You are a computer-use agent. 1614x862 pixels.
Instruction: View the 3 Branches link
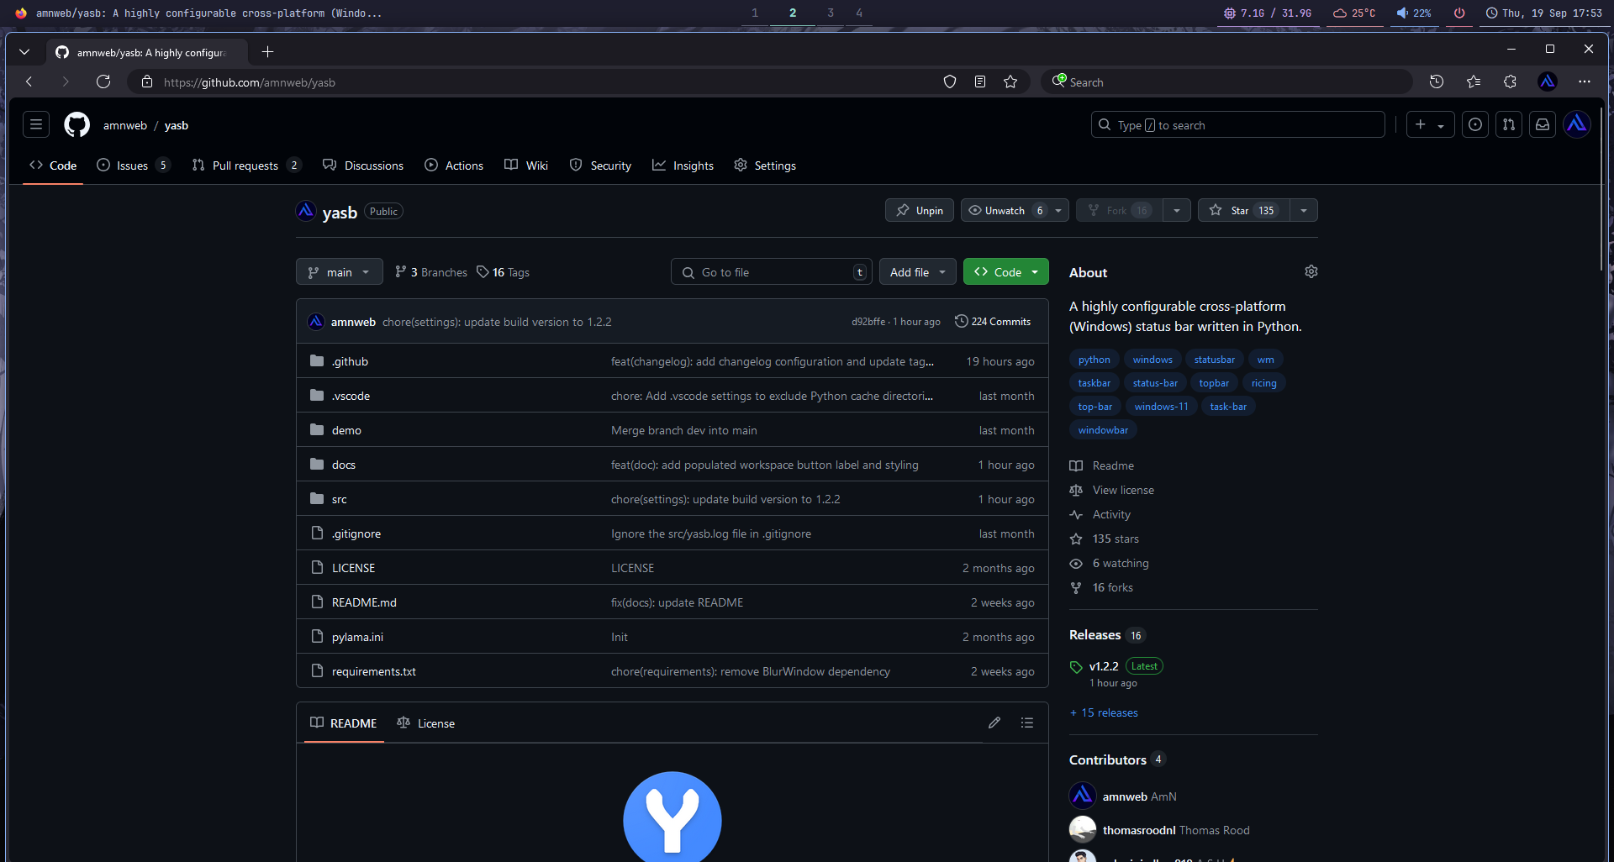[x=431, y=271]
